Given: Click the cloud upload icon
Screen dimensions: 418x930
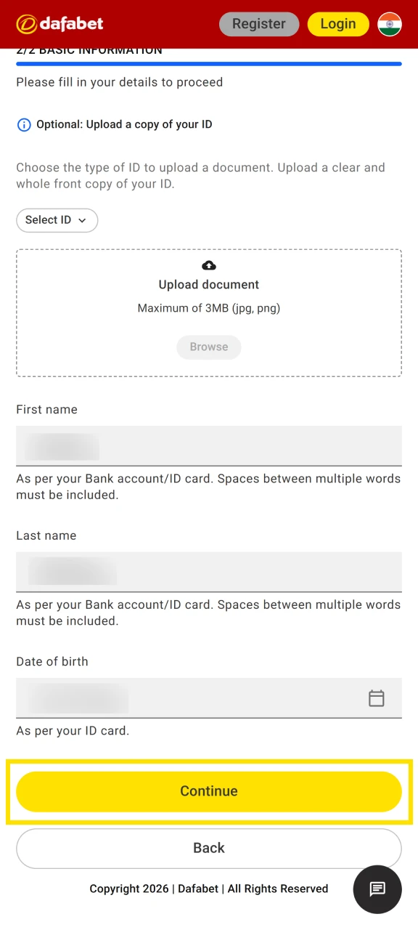Looking at the screenshot, I should pyautogui.click(x=209, y=264).
